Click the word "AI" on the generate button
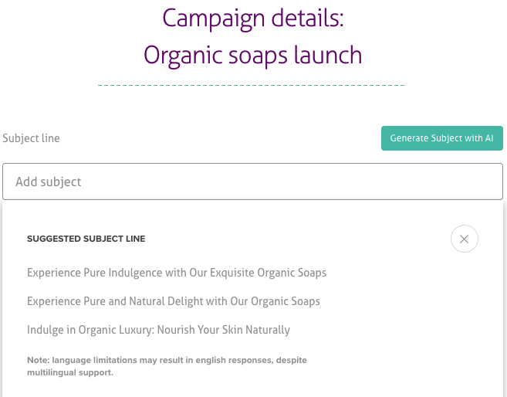Viewport: 507px width, 397px height. (489, 138)
